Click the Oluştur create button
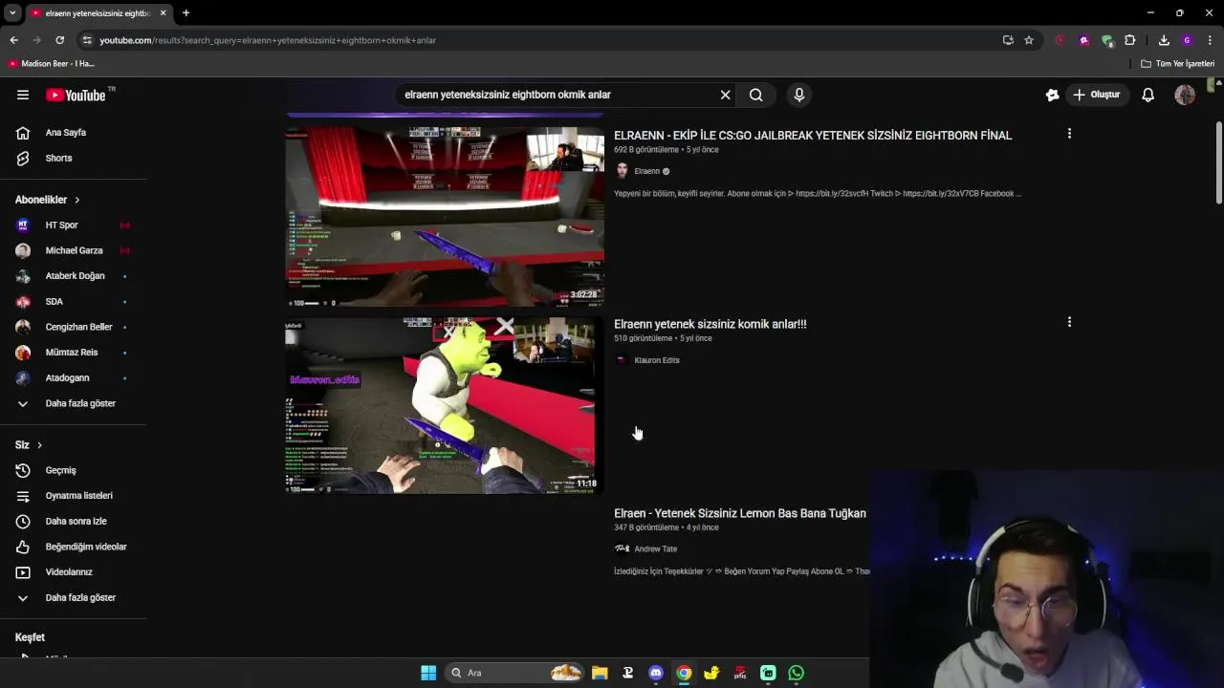 pyautogui.click(x=1096, y=95)
